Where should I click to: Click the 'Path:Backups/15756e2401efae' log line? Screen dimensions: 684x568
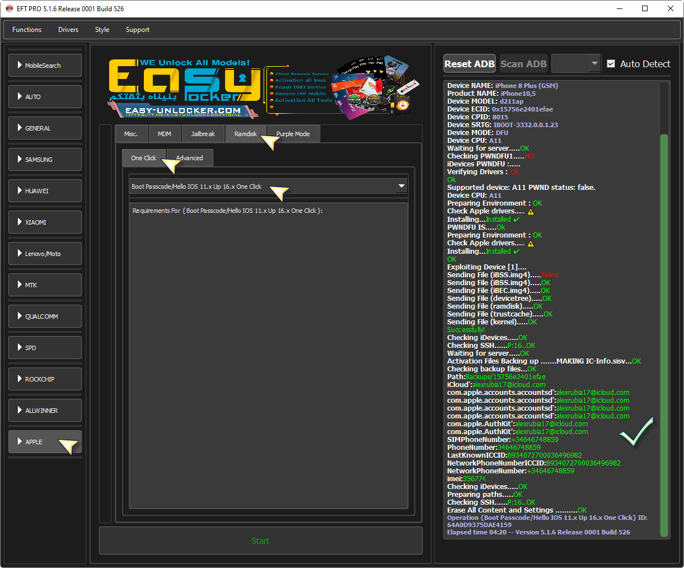tap(496, 377)
